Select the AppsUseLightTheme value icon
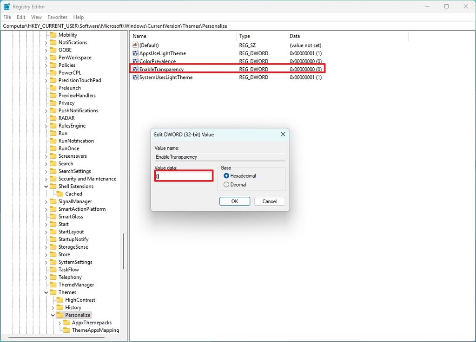This screenshot has width=476, height=342. 135,53
